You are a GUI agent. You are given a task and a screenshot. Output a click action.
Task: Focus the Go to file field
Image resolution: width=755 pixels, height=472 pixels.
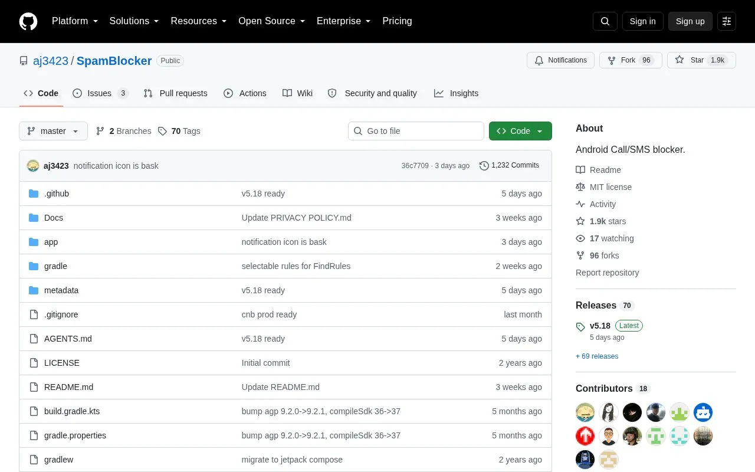[416, 131]
